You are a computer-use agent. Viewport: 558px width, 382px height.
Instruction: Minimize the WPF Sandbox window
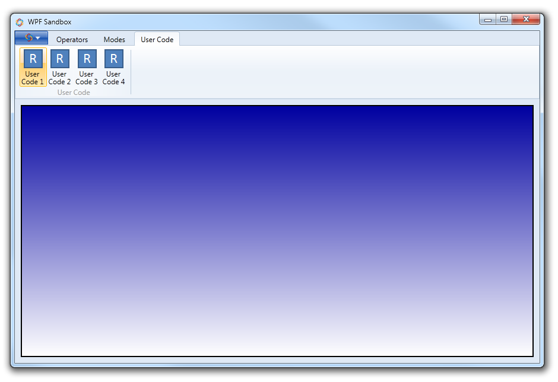(488, 20)
